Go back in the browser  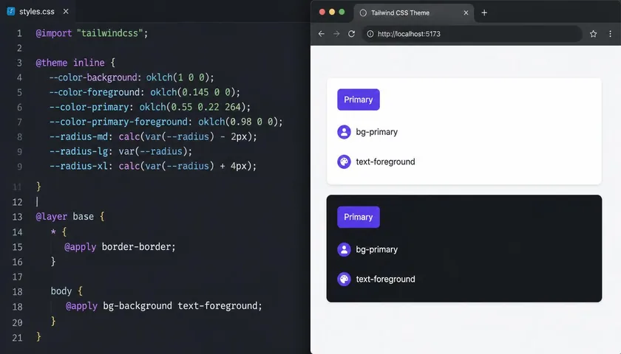(x=321, y=34)
